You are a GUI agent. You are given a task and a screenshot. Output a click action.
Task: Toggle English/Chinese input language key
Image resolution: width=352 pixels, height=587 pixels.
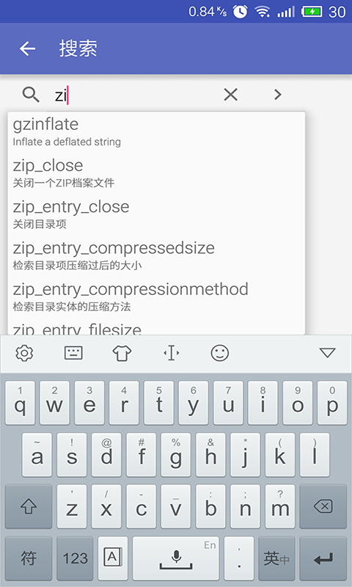coord(276,558)
